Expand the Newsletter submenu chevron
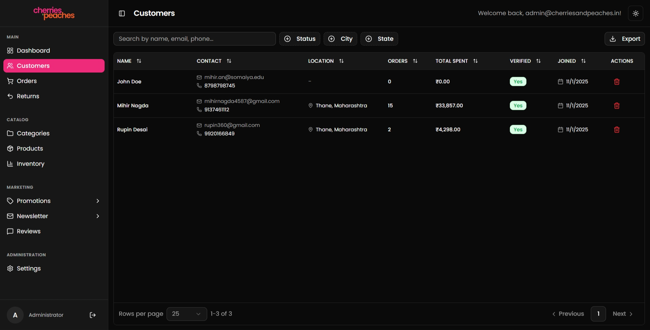This screenshot has width=650, height=330. tap(98, 216)
